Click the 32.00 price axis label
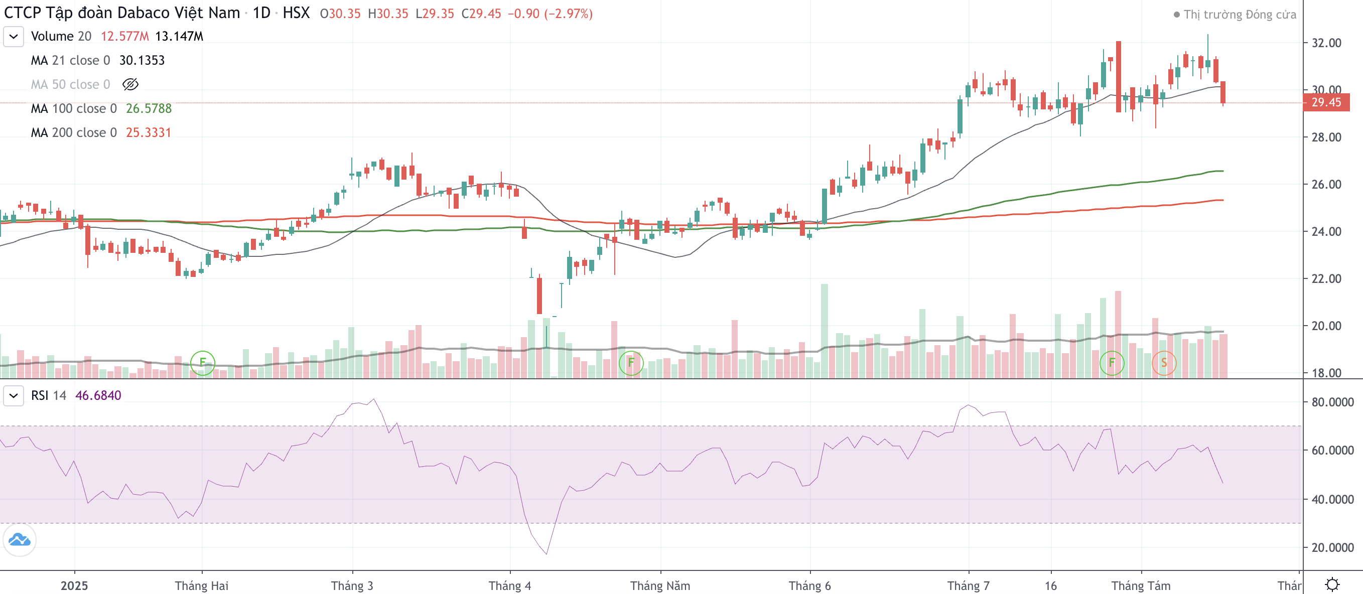Screen dimensions: 1363x594 [x=1326, y=43]
